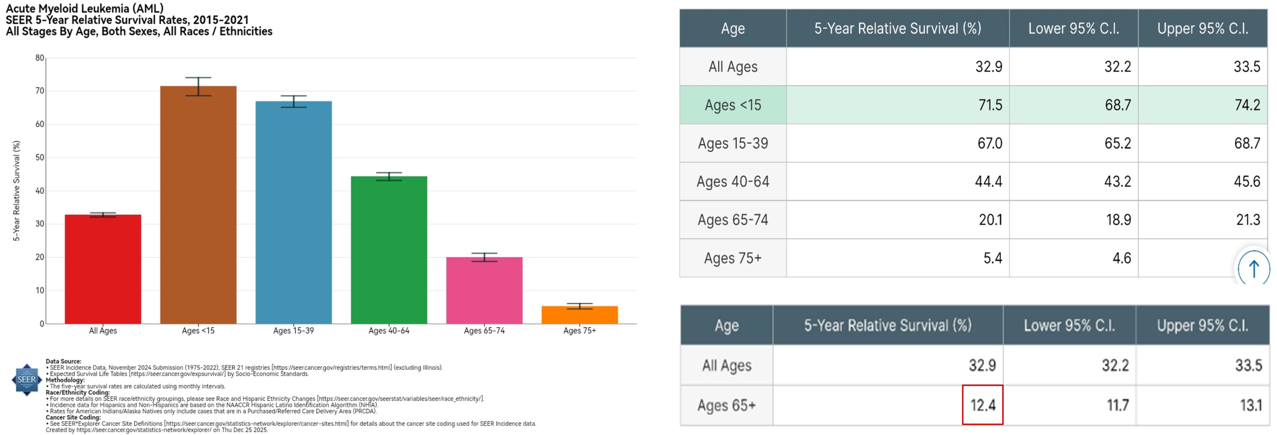
Task: Click the Ages 75+ row label in the table
Action: [732, 258]
